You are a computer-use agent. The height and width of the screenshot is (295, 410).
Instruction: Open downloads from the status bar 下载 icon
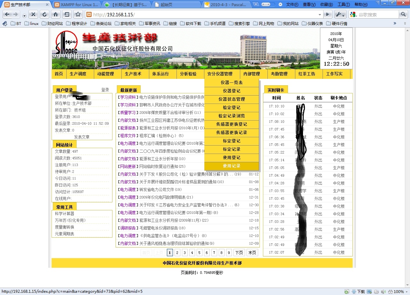(x=358, y=291)
